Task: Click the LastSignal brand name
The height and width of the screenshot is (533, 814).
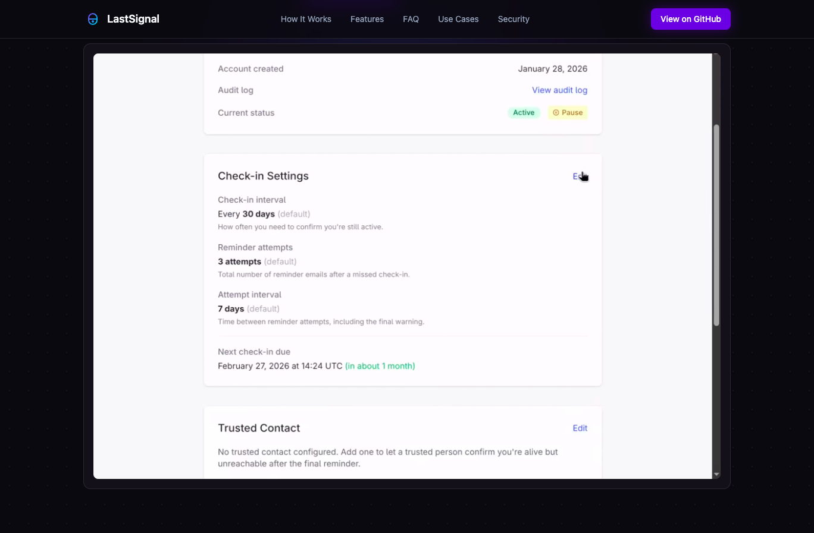Action: tap(133, 19)
